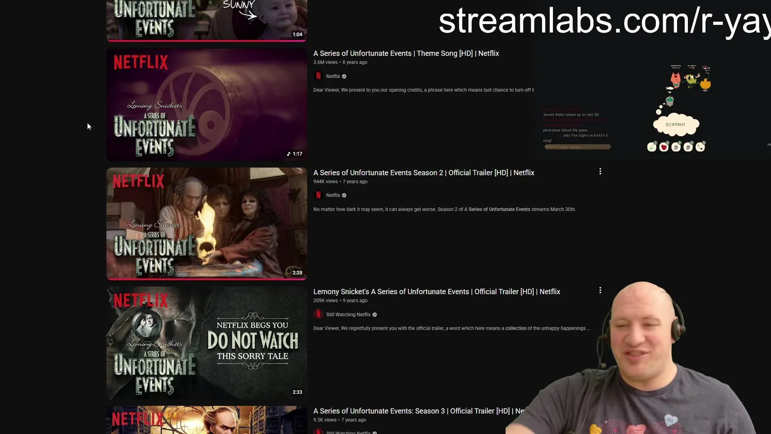Select hotbar slot 4 in the game overlay
771x434 pixels.
click(x=688, y=147)
